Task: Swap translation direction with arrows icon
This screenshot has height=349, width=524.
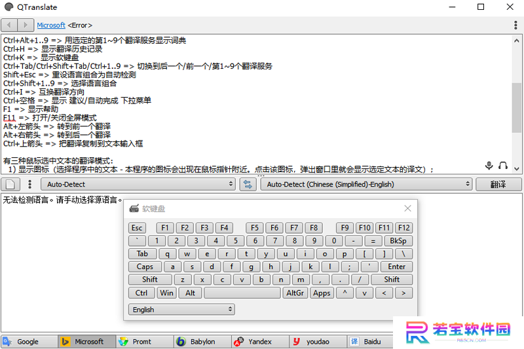Action: click(x=248, y=185)
